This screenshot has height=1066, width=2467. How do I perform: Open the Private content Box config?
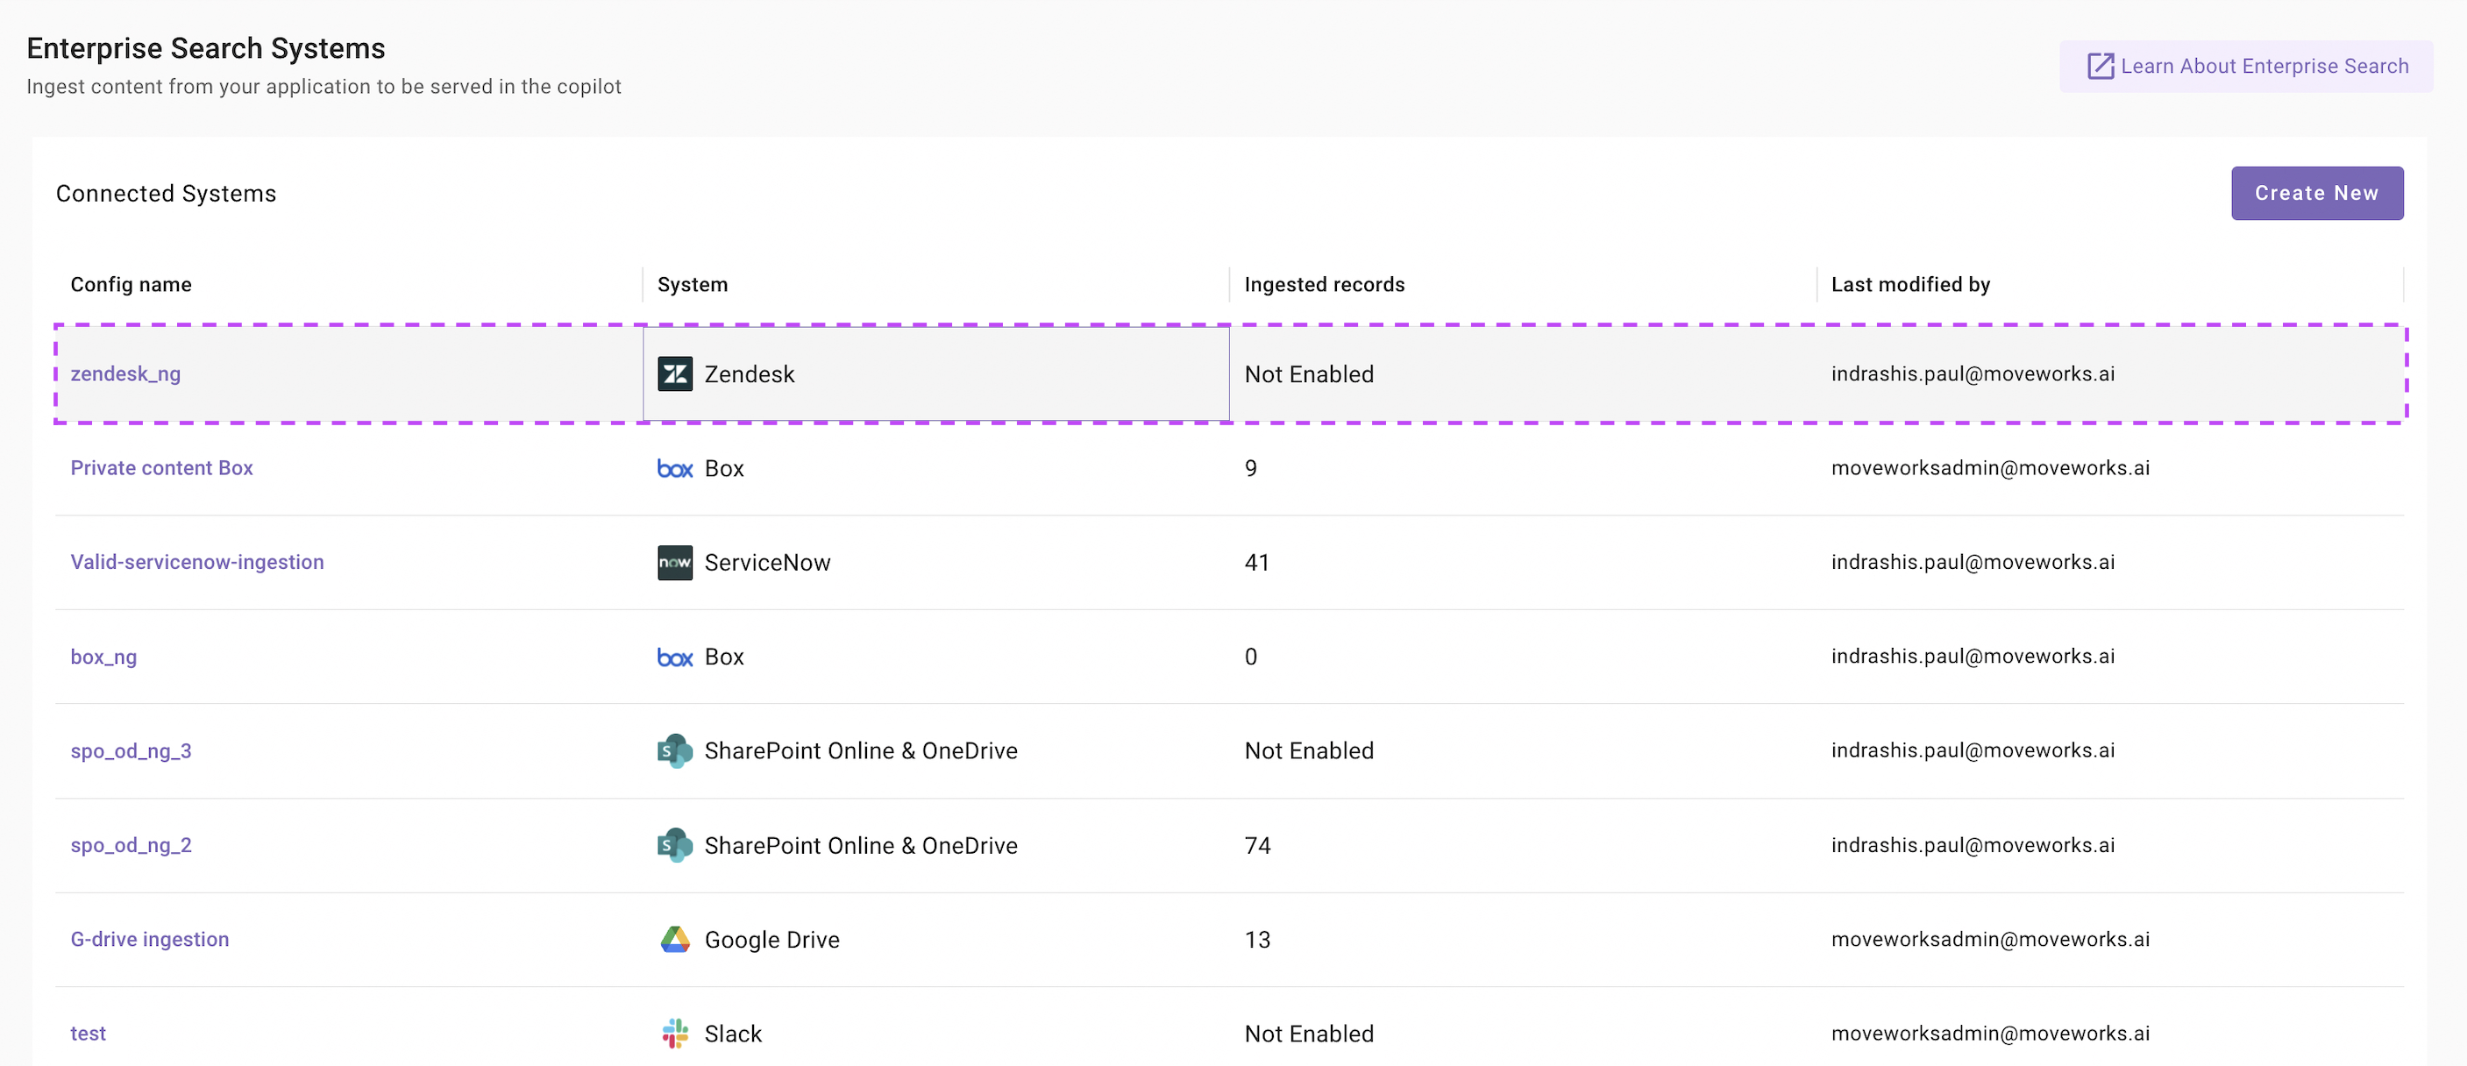coord(162,468)
